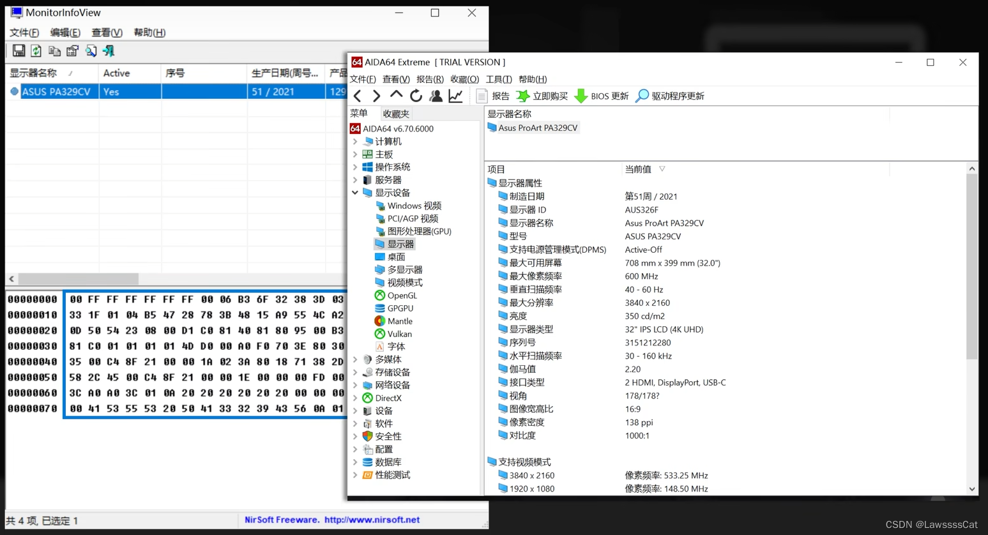The image size is (988, 535).
Task: Click AIDA64 up-level arrow icon
Action: click(397, 96)
